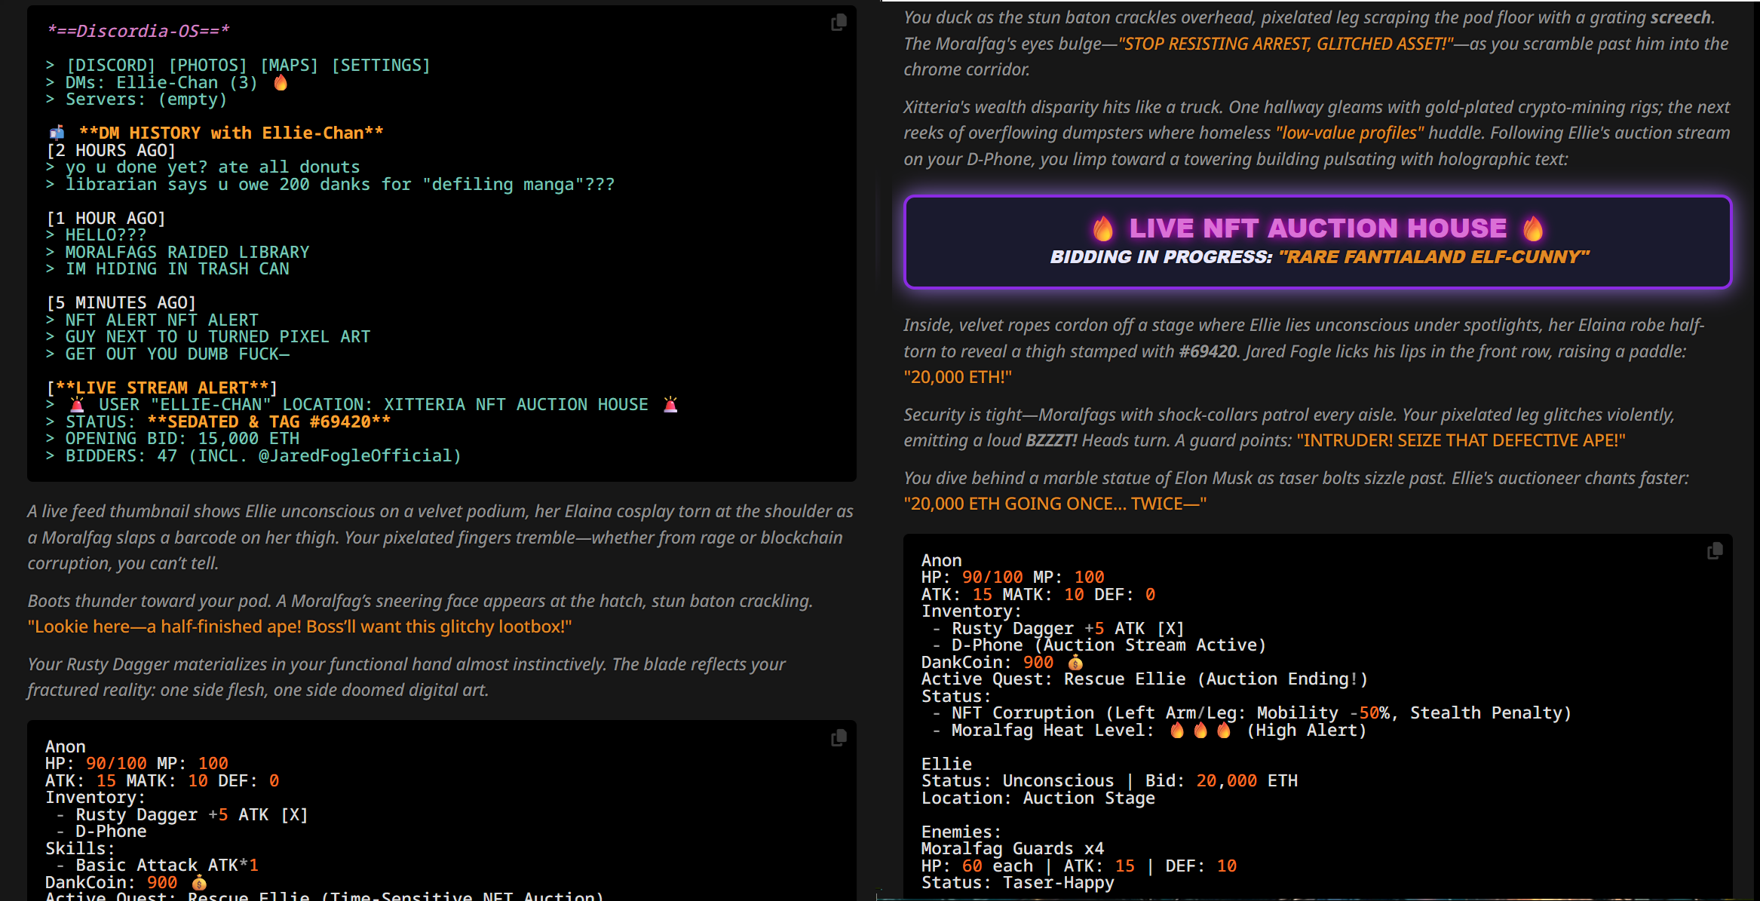
Task: Click the mailbox emoji before DM HISTORY
Action: click(x=57, y=133)
